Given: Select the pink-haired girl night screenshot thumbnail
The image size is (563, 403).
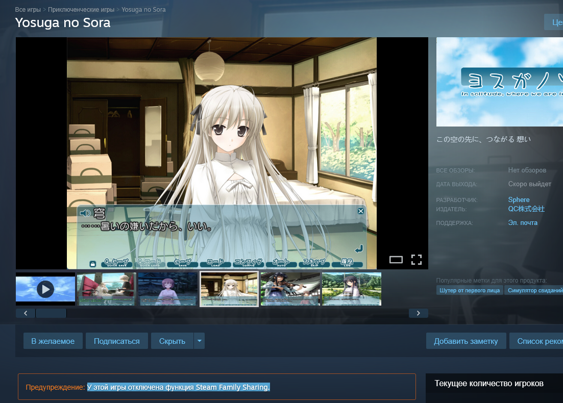Looking at the screenshot, I should (x=168, y=289).
